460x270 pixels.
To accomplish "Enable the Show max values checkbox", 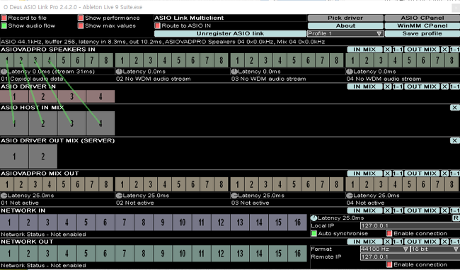I will click(x=81, y=26).
